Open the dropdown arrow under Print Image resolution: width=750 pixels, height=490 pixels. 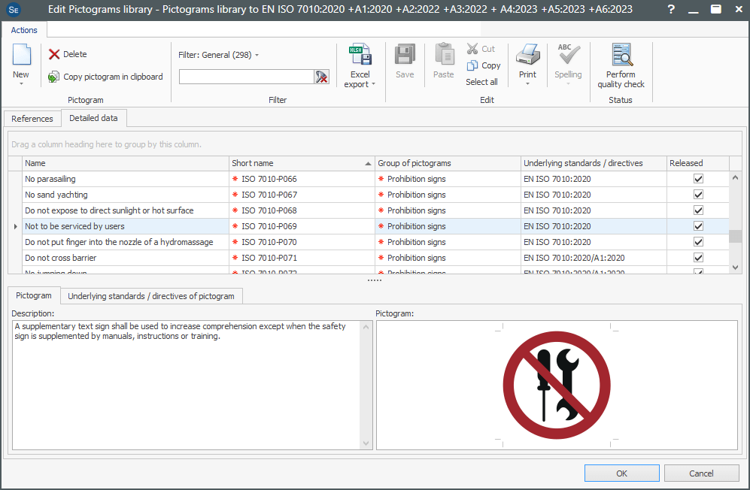point(527,83)
